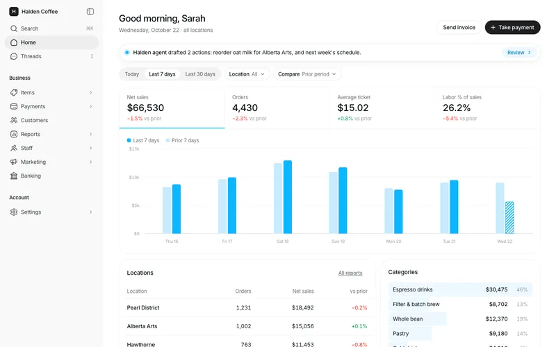Click the Send invoice button

click(459, 27)
